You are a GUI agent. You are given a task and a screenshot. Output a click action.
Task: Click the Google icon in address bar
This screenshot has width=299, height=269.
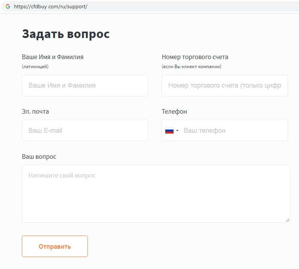(x=8, y=6)
